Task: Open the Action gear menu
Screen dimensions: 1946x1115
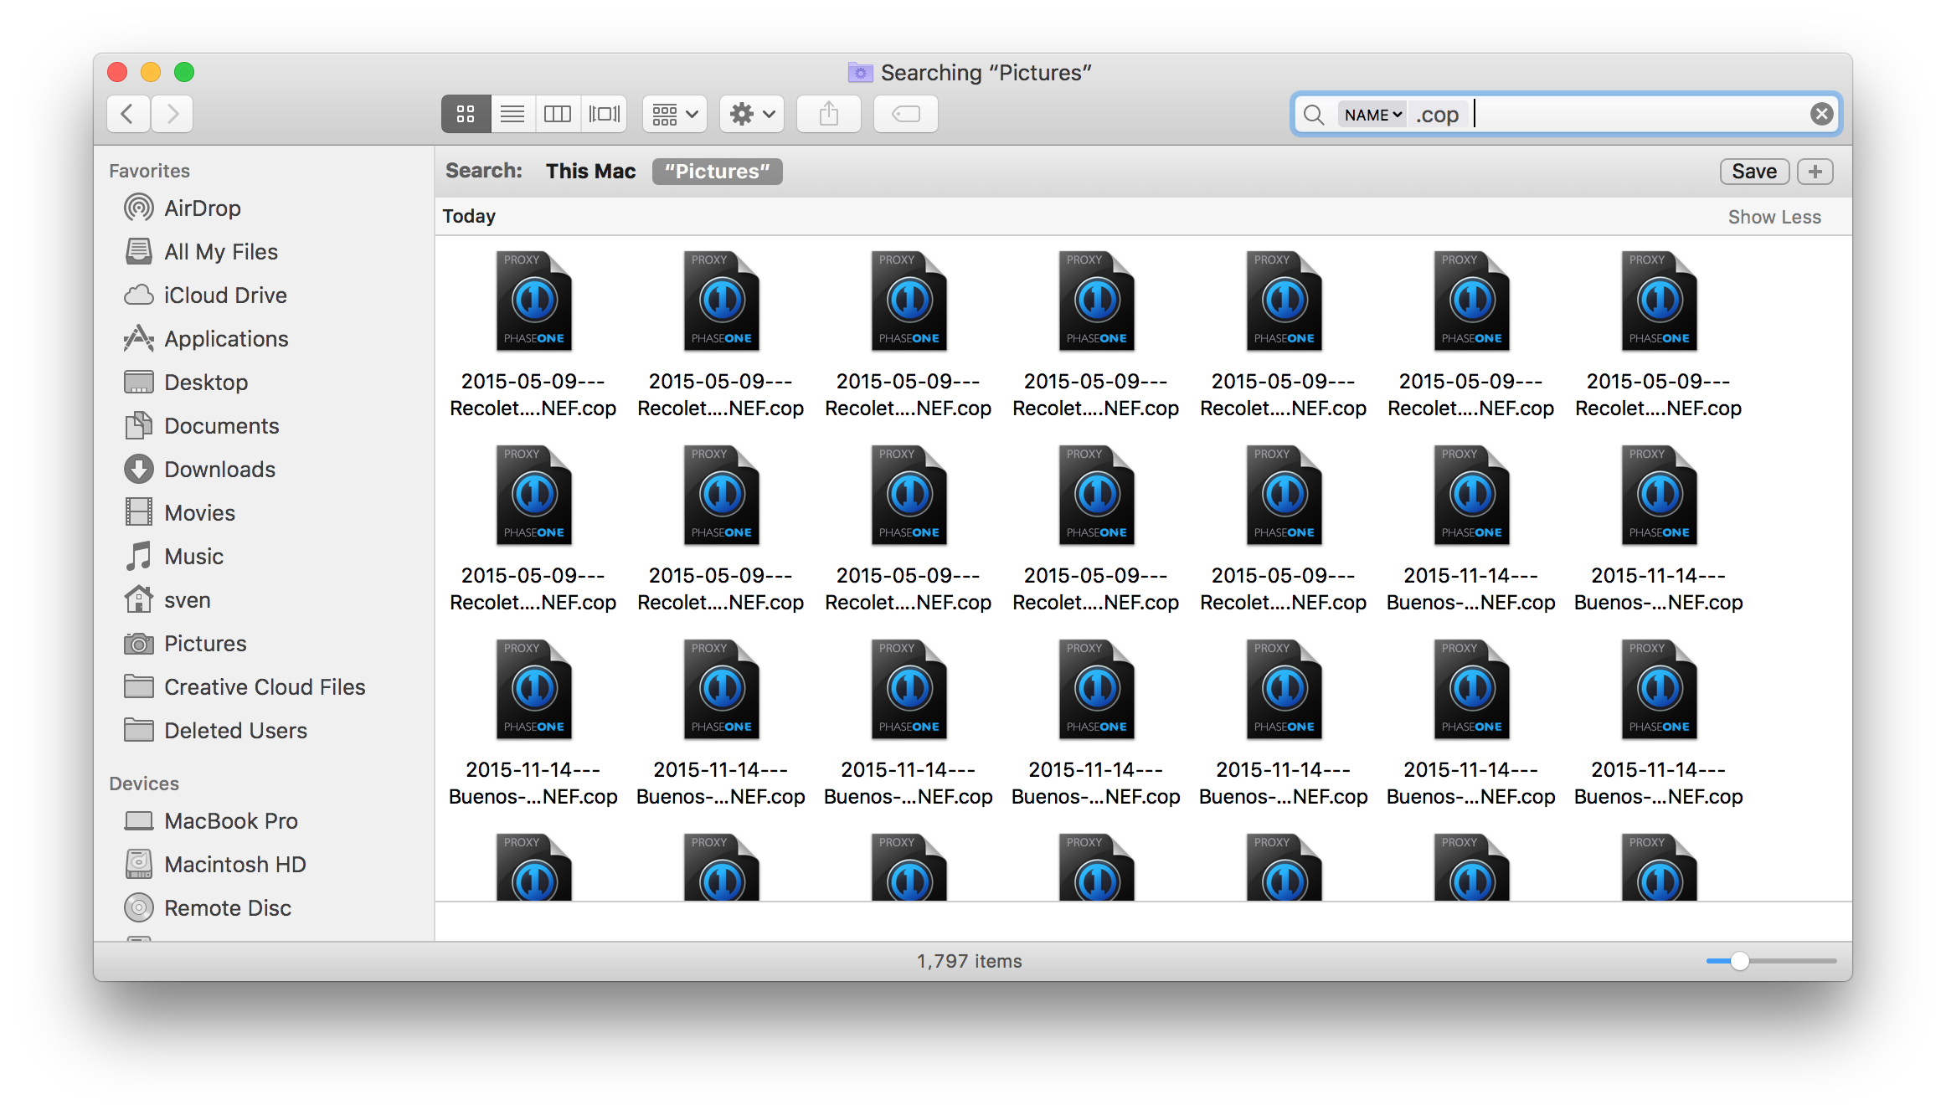Action: 751,114
